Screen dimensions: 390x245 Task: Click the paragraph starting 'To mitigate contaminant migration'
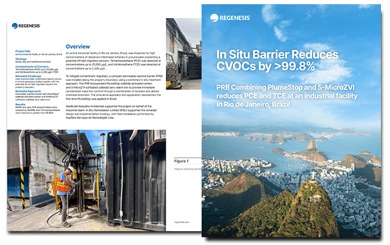click(114, 88)
